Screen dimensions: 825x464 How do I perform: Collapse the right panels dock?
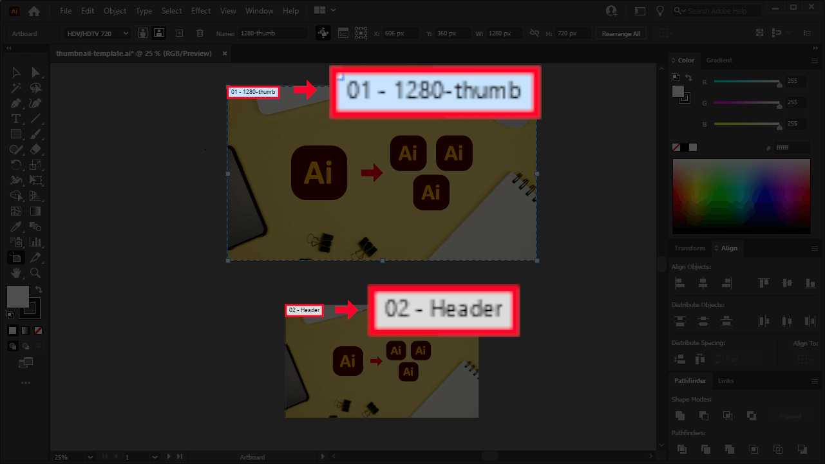pos(816,48)
